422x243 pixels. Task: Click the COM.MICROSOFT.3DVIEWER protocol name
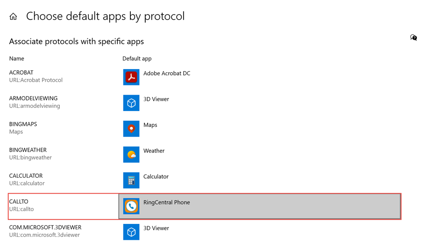[x=45, y=227]
